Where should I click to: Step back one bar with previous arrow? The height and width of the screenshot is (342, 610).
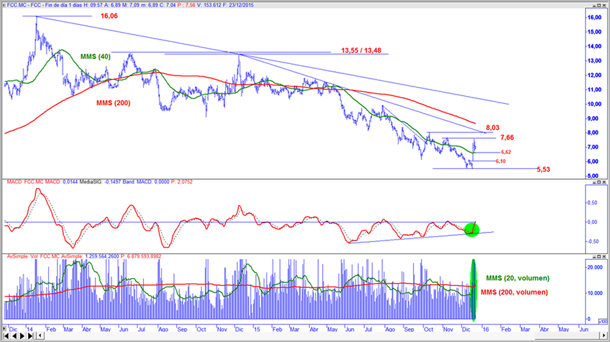pyautogui.click(x=15, y=336)
